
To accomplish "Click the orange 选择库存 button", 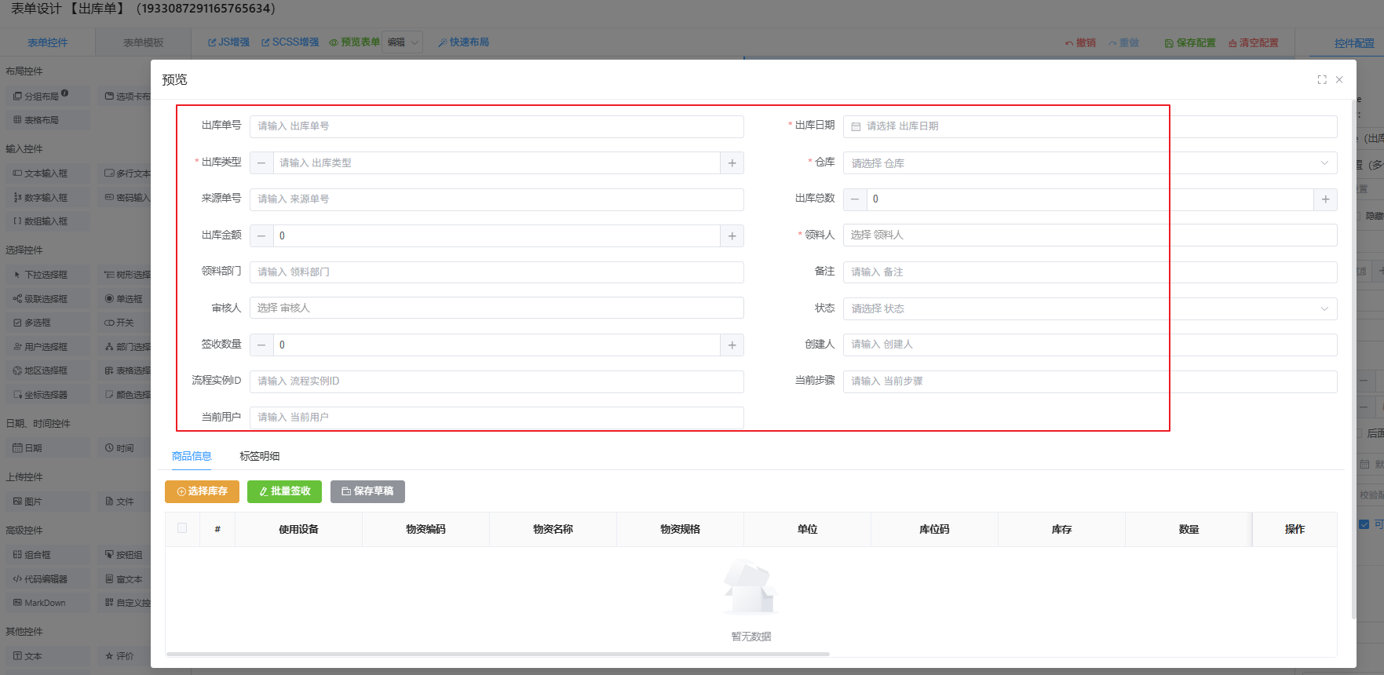I will pyautogui.click(x=202, y=491).
